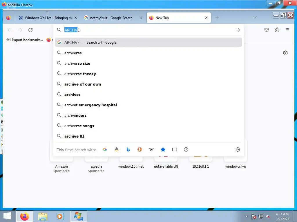Go back to the previous page
Screen dimensions: 297x222
[10, 30]
